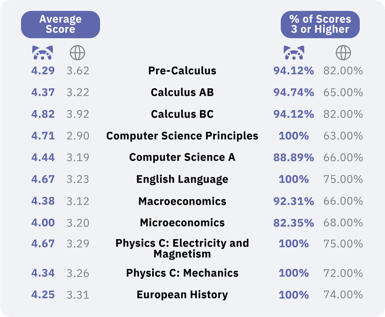Click the 4.82 average score for Calculus BC

click(43, 114)
